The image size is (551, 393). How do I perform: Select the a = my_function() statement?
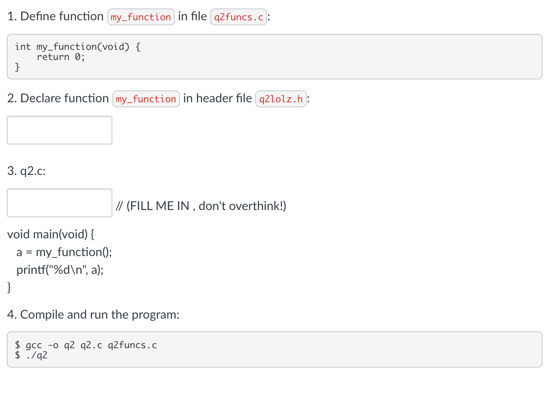tap(64, 252)
